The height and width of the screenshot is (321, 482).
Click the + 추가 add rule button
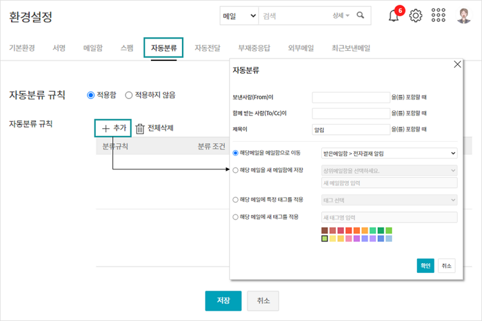[x=114, y=128]
